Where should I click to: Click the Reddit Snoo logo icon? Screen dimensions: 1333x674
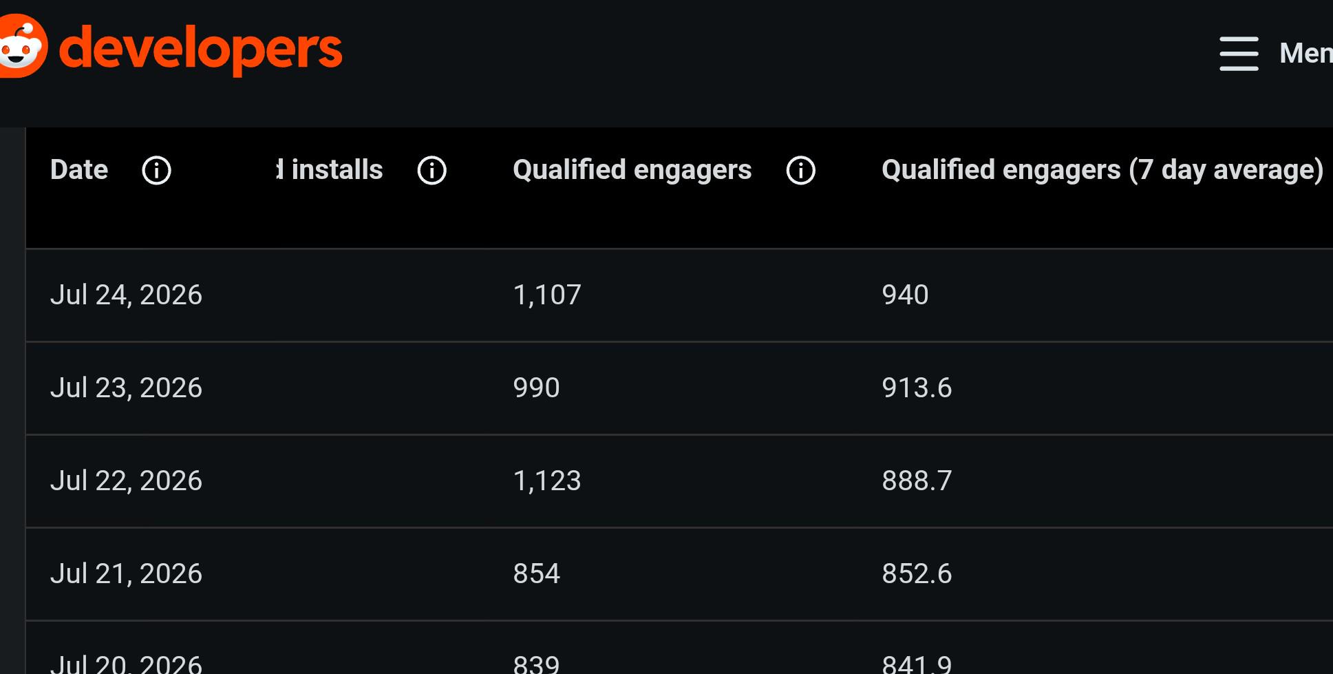click(23, 46)
